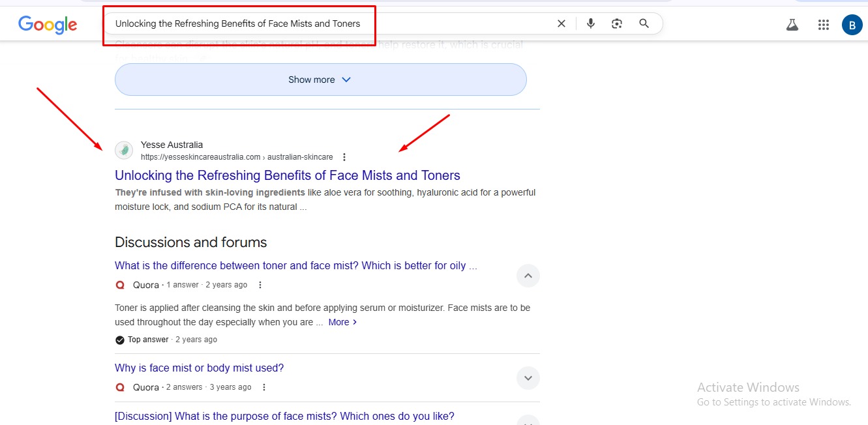
Task: Click the magnifying glass search button
Action: tap(644, 23)
